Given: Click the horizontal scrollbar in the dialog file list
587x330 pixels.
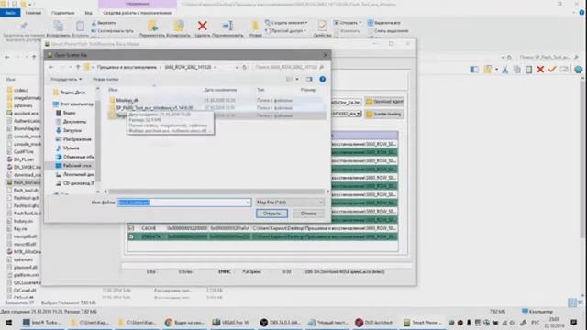Looking at the screenshot, I should click(x=216, y=192).
